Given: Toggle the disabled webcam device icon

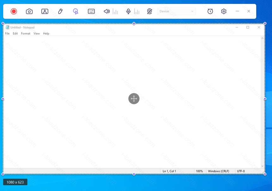Looking at the screenshot, I should coord(150,11).
